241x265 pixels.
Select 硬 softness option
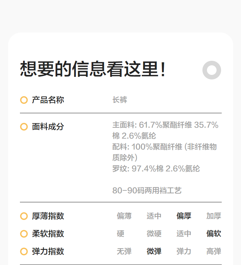[x=121, y=234]
